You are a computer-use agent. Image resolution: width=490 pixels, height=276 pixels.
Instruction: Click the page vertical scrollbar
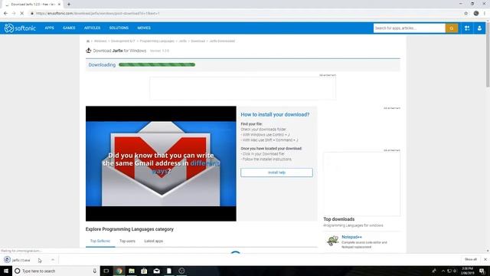tap(488, 54)
